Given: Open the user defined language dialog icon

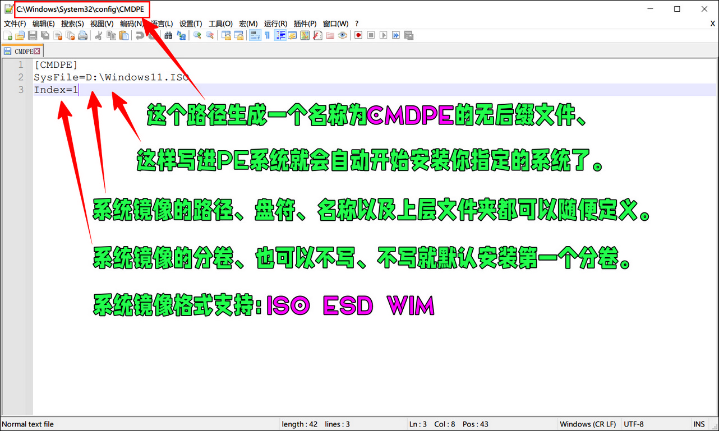Looking at the screenshot, I should click(293, 35).
